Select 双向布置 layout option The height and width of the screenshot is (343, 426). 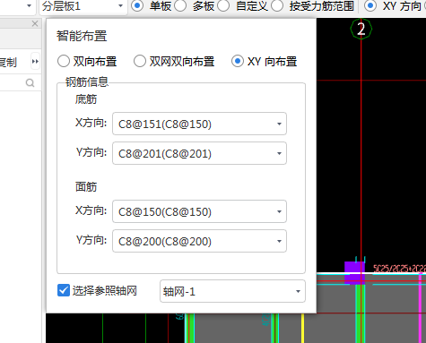[64, 61]
